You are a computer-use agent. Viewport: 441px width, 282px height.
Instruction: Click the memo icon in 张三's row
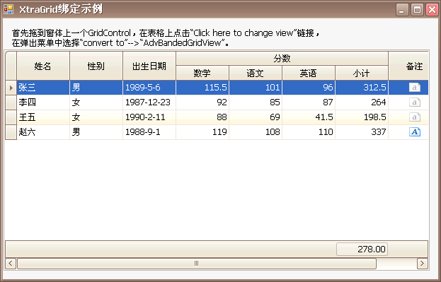tap(415, 88)
